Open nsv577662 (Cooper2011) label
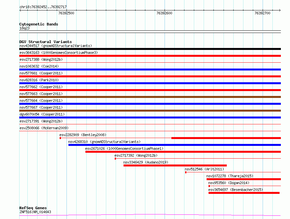 (41, 87)
